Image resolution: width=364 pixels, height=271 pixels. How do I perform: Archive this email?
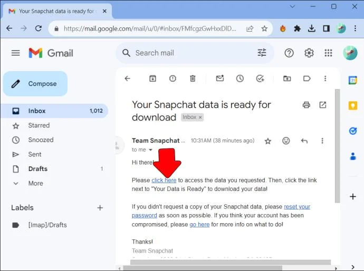(x=152, y=78)
